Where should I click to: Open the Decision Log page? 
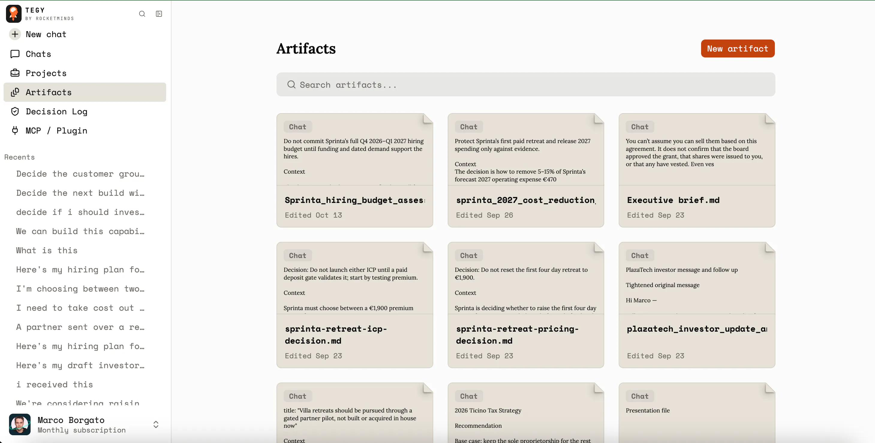[85, 112]
